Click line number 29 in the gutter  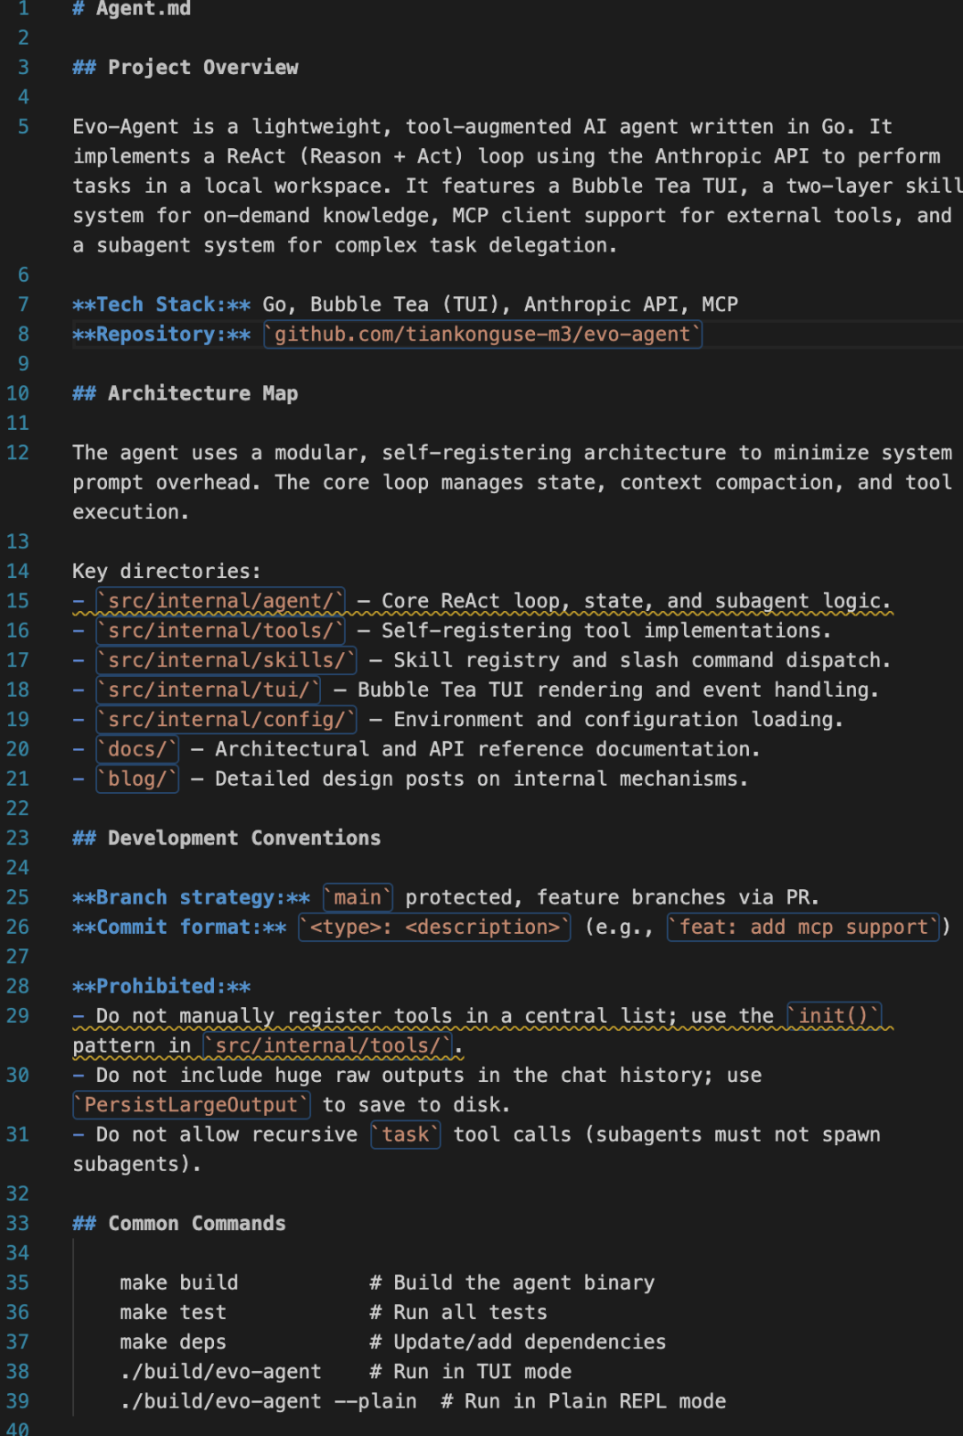click(x=18, y=1016)
